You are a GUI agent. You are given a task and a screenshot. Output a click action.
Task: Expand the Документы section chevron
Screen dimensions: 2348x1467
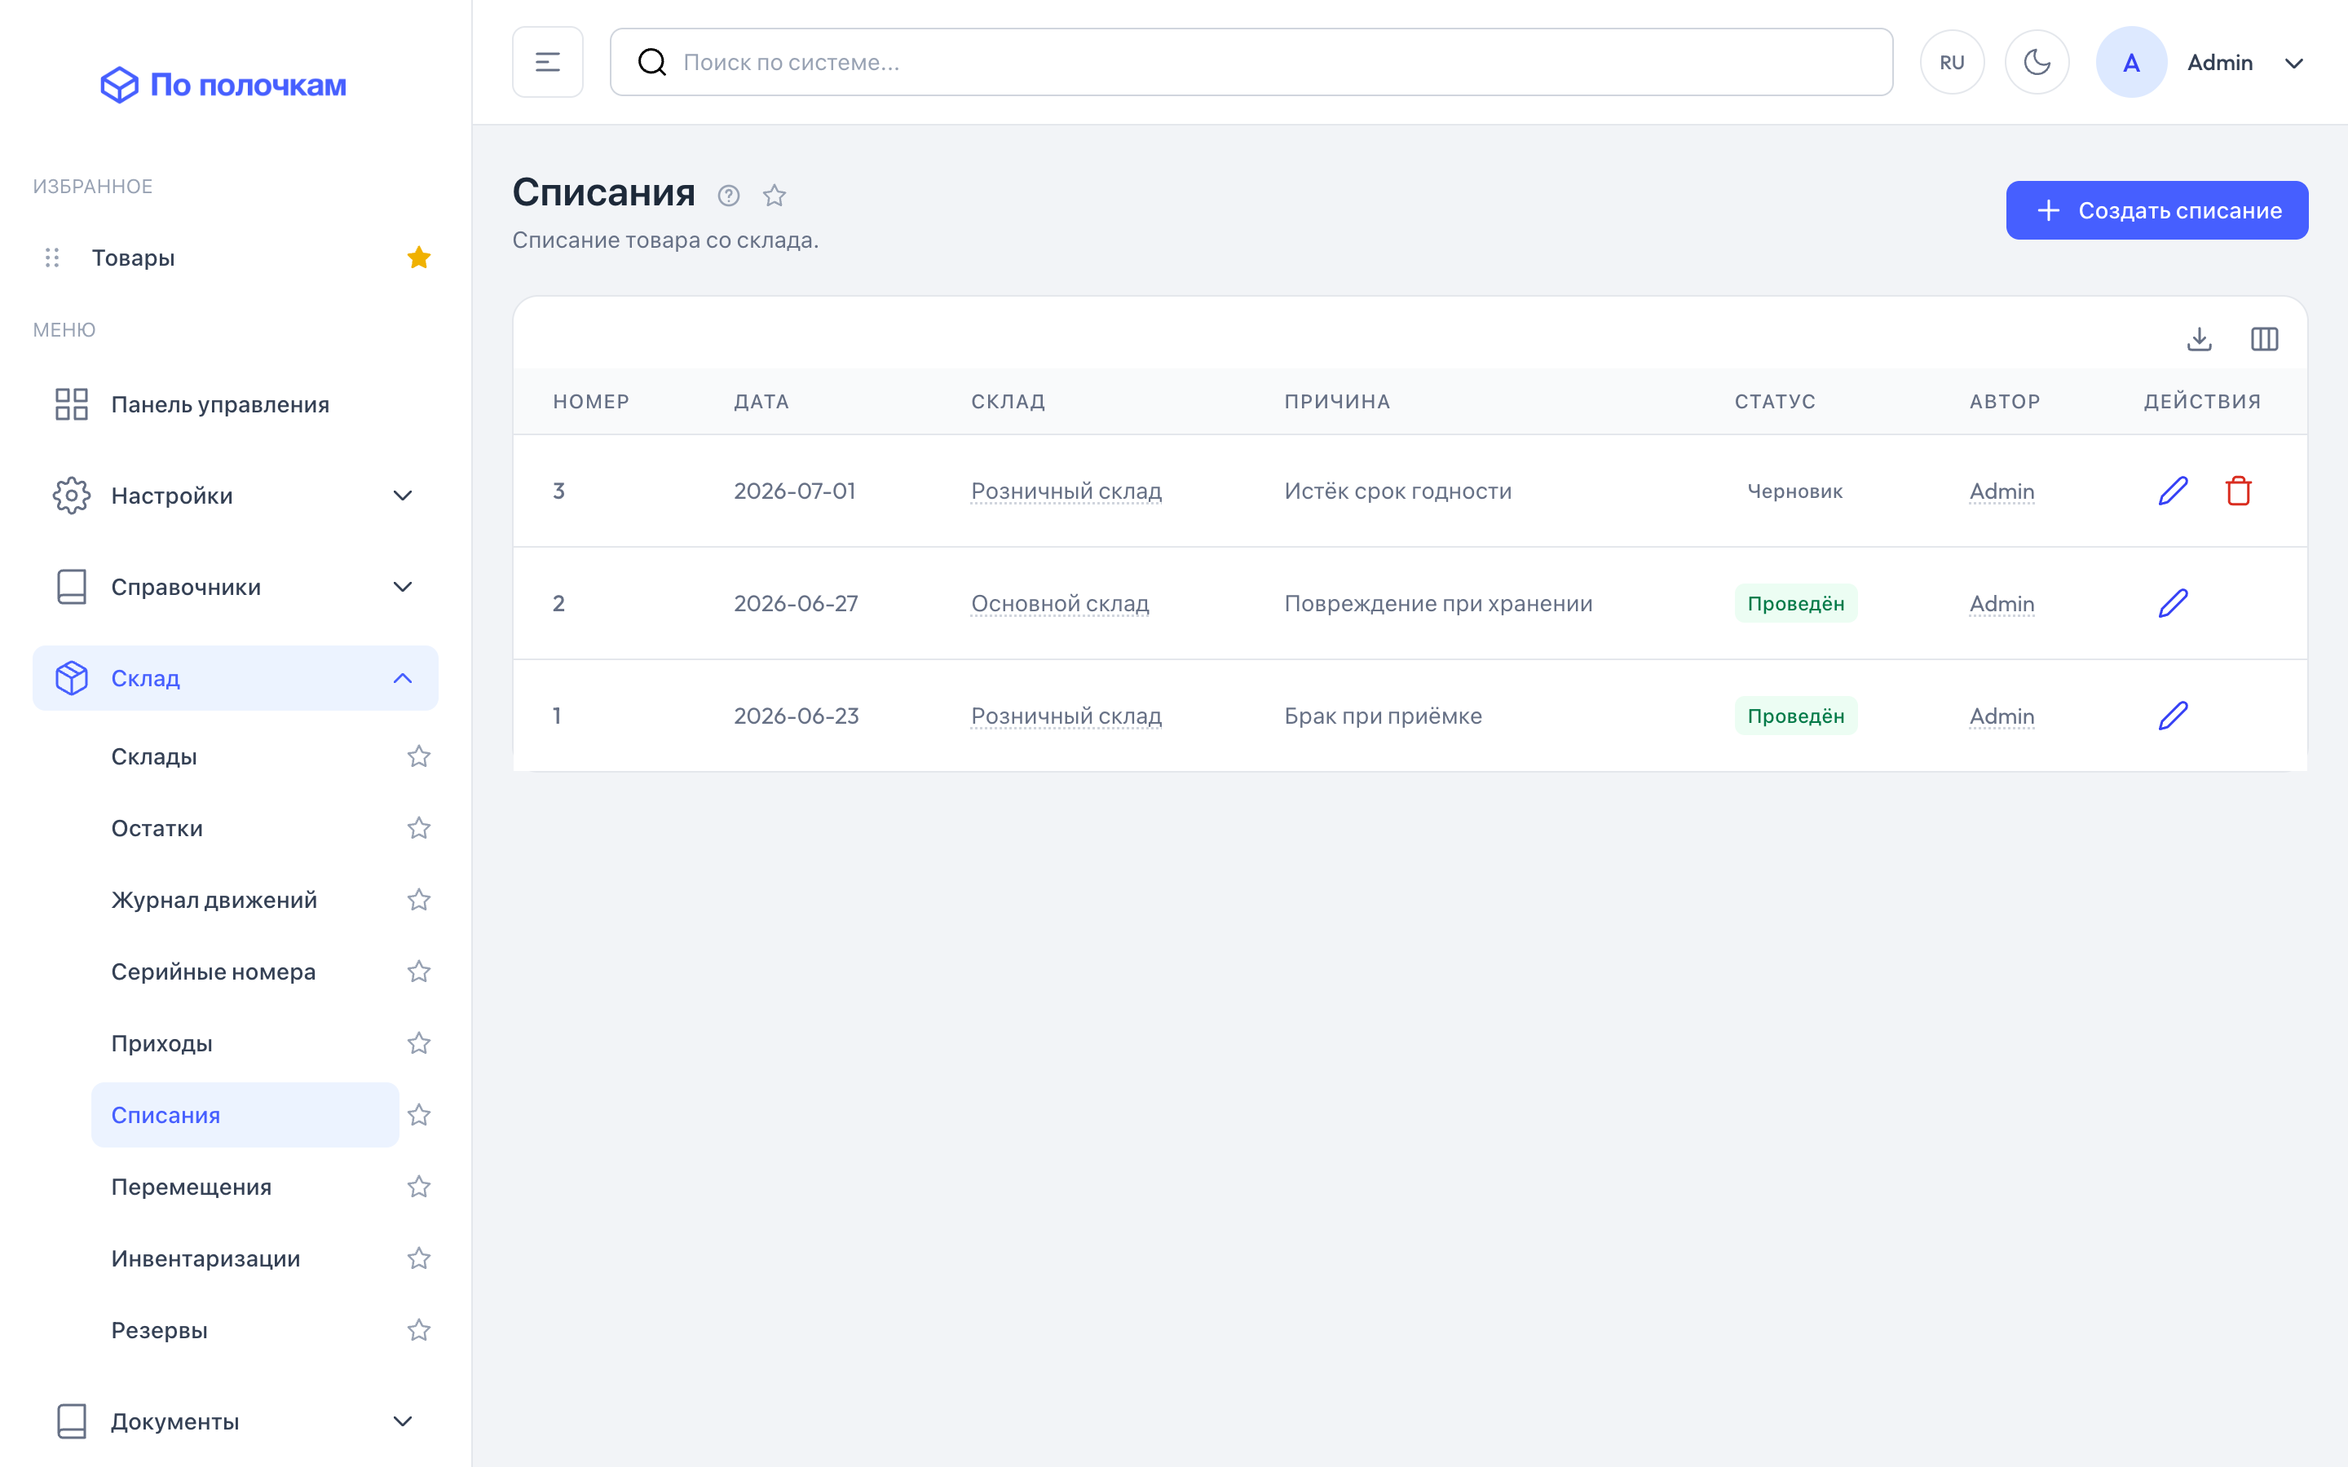pyautogui.click(x=403, y=1421)
